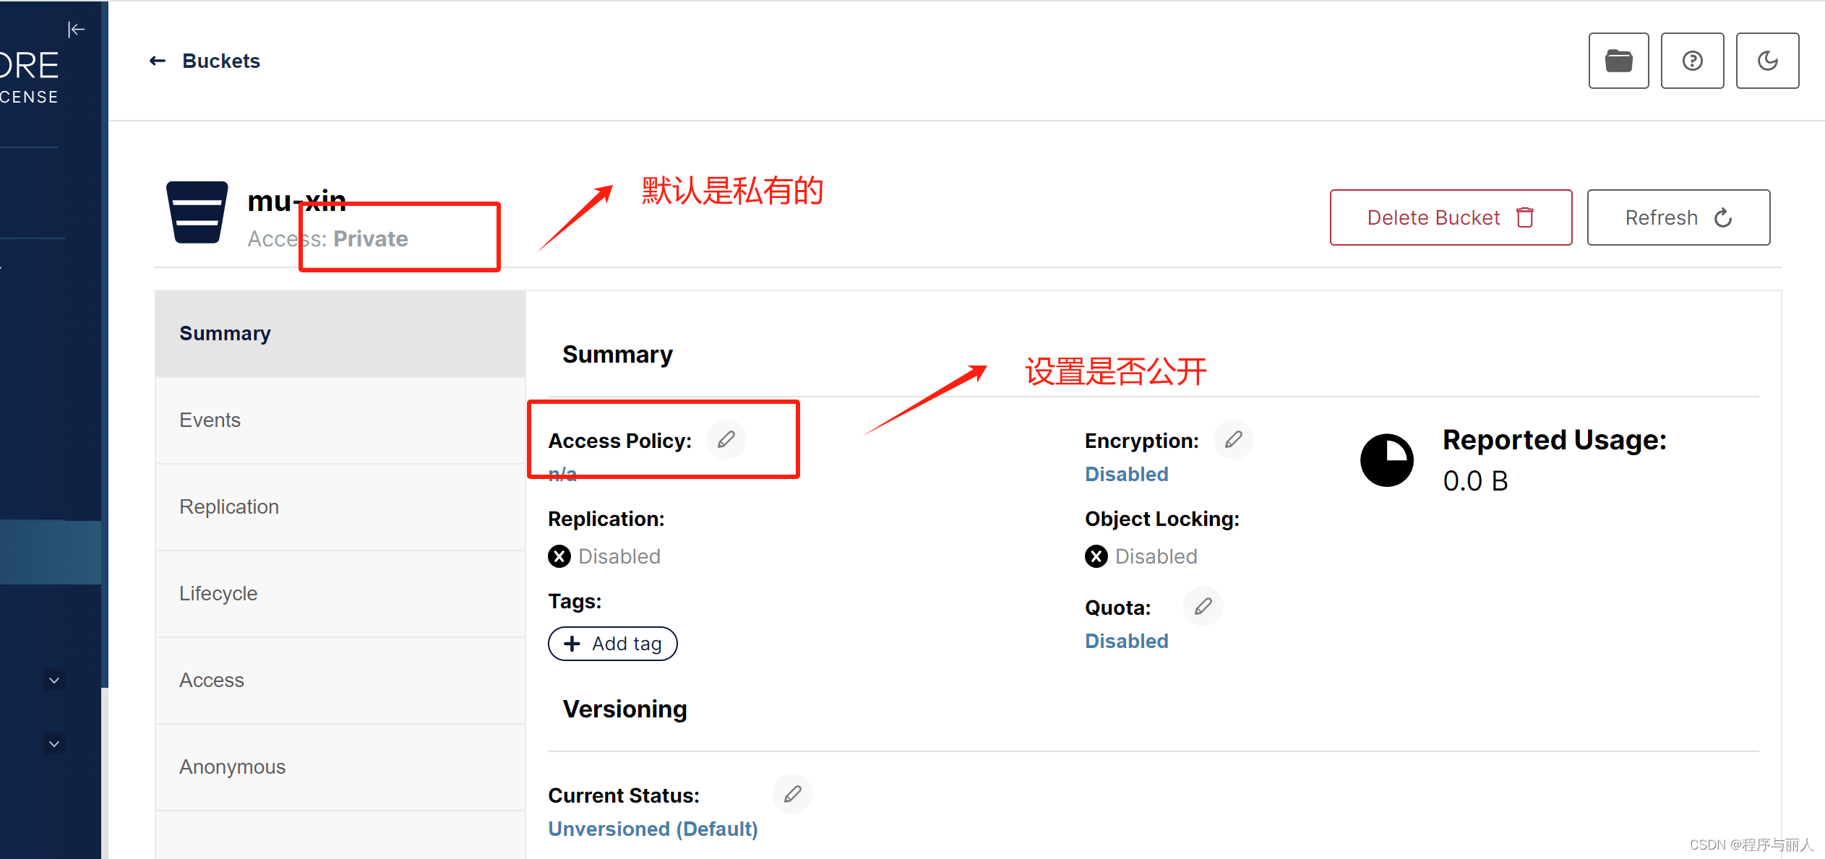Edit Encryption pencil icon
This screenshot has height=859, width=1825.
1233,439
